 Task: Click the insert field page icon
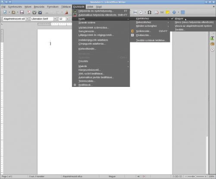pyautogui.click(x=141, y=13)
